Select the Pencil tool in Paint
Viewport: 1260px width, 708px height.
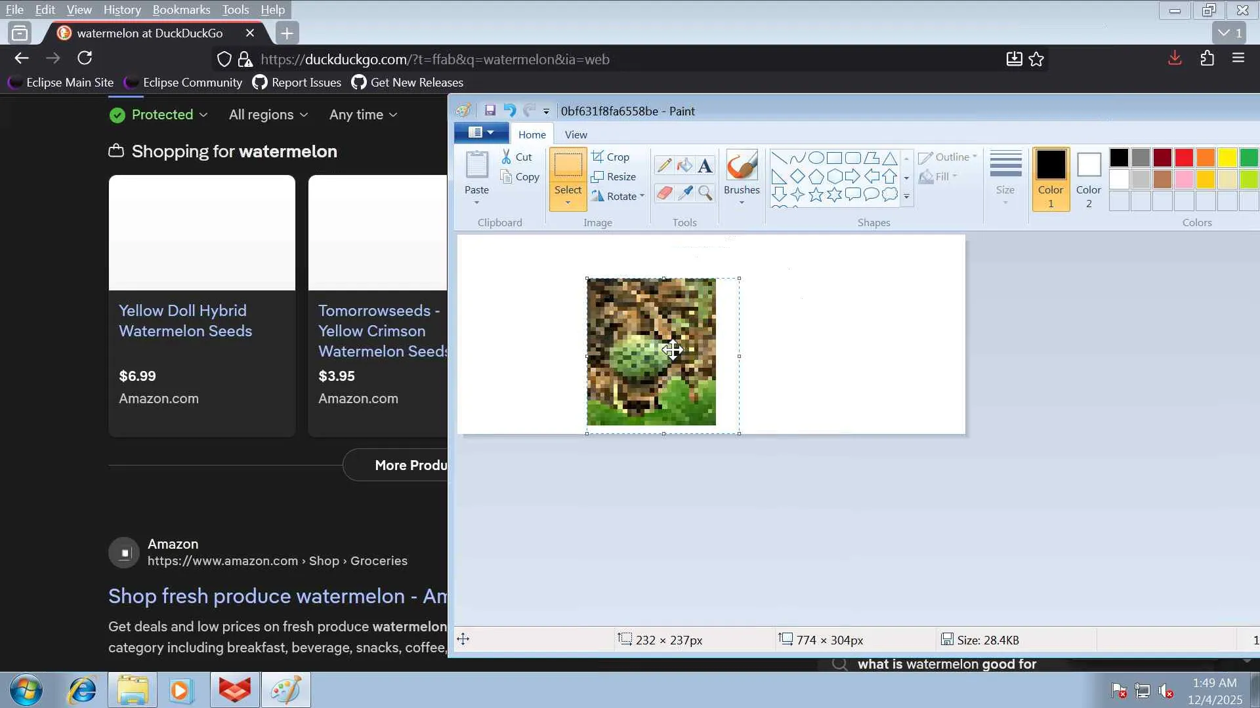(663, 165)
